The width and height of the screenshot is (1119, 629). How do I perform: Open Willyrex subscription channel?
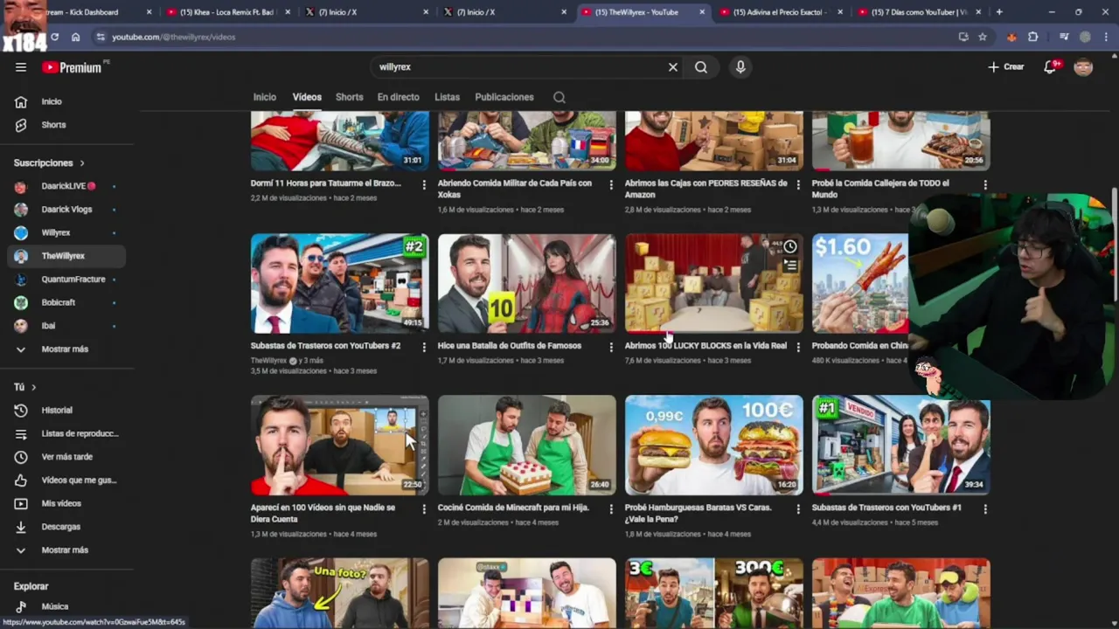point(66,232)
